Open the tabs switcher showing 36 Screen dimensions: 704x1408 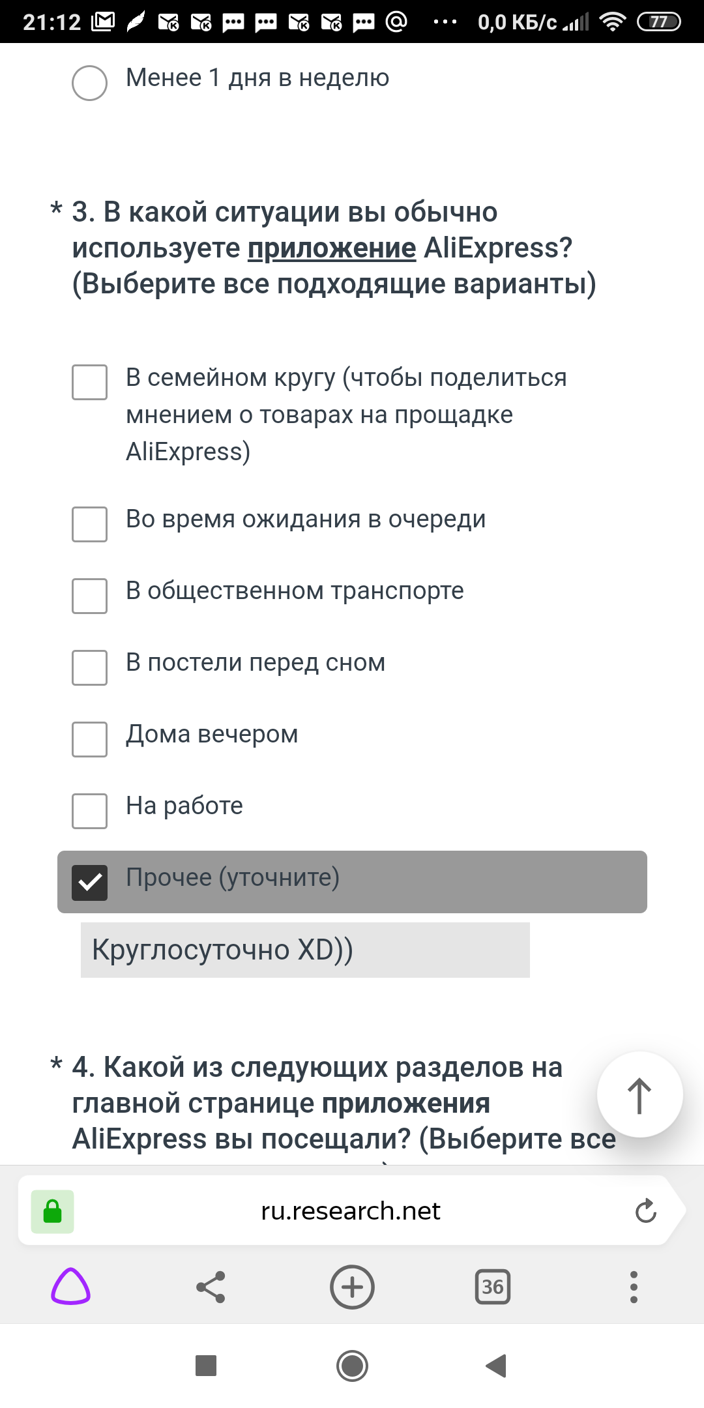[x=493, y=1287]
